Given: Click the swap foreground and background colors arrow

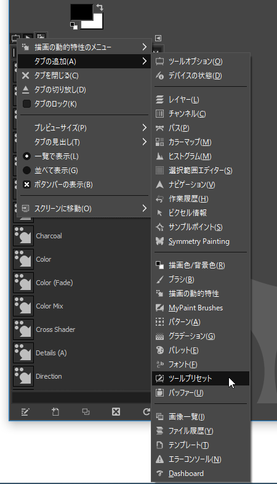Looking at the screenshot, I should tap(99, 7).
